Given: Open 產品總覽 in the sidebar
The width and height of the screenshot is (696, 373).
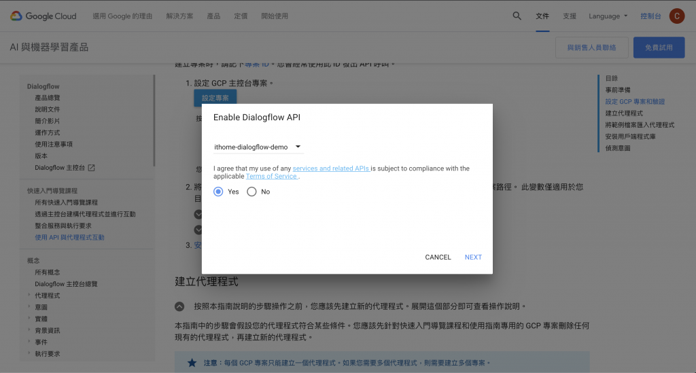Looking at the screenshot, I should click(48, 98).
